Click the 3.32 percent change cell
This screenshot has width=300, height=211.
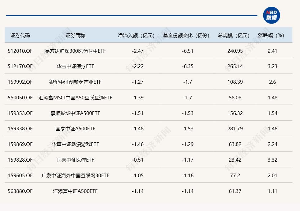tap(272, 160)
